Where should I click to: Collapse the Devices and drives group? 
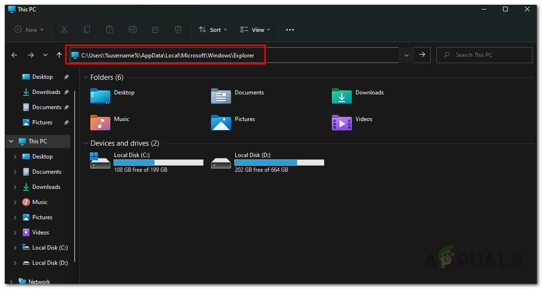point(86,143)
